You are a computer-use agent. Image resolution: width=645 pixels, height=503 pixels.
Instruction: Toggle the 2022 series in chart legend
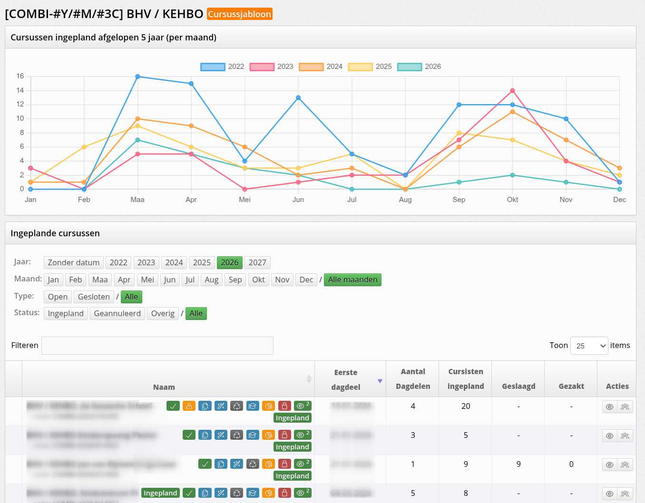(x=222, y=67)
